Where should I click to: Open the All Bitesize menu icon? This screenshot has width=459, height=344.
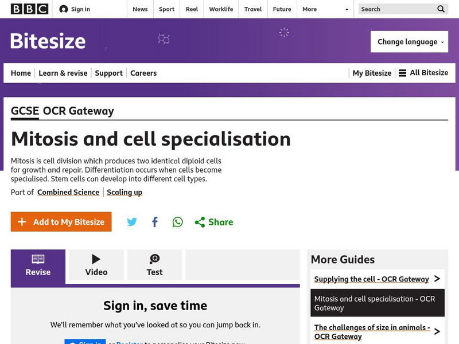(403, 73)
